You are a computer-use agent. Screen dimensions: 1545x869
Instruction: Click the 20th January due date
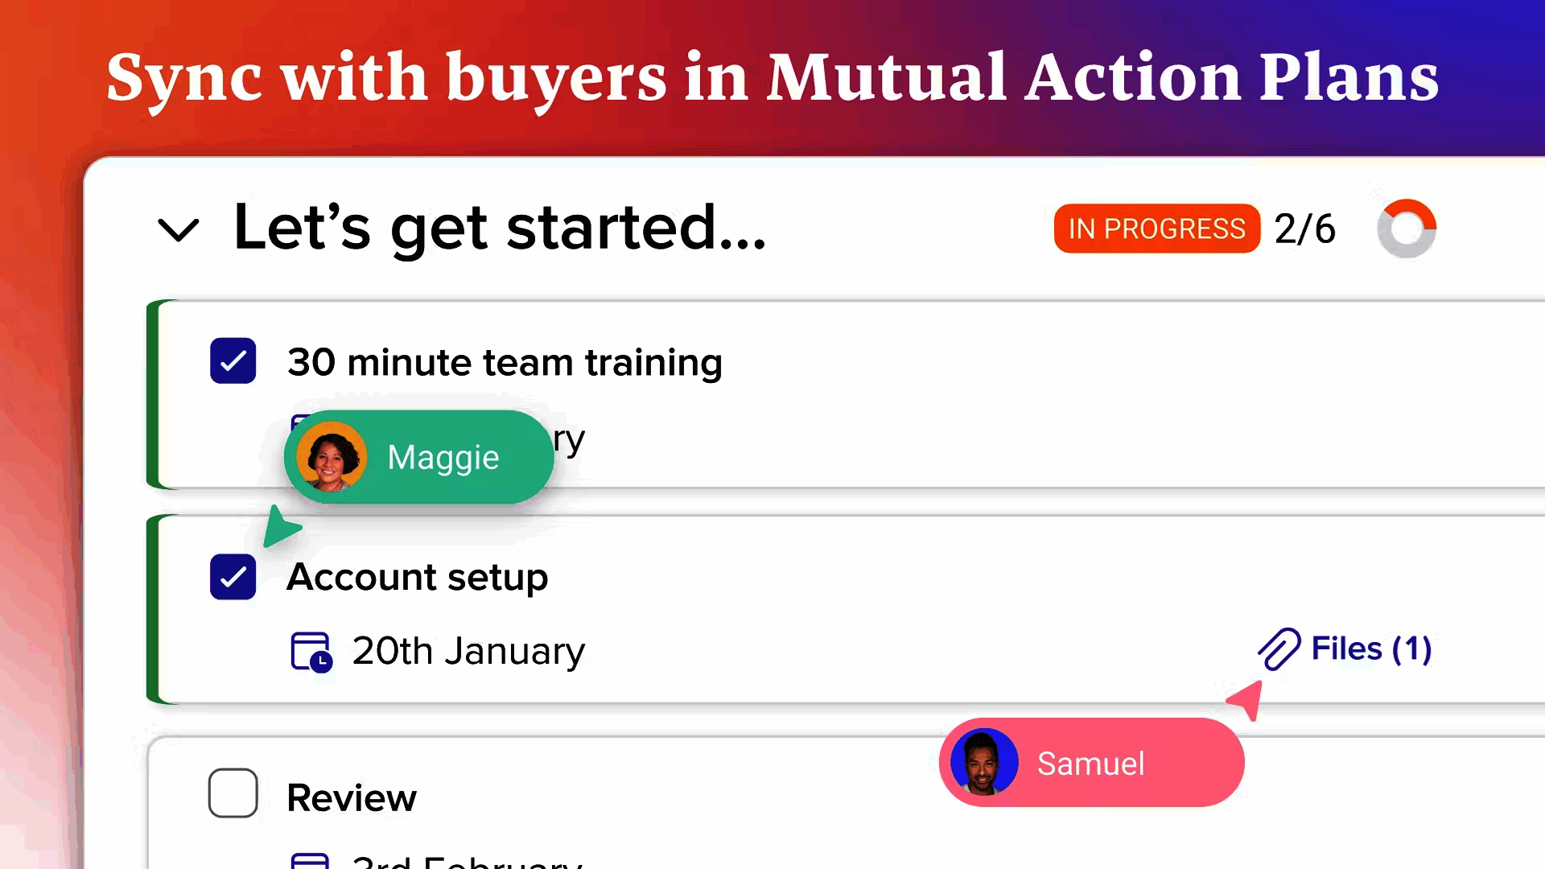[468, 651]
